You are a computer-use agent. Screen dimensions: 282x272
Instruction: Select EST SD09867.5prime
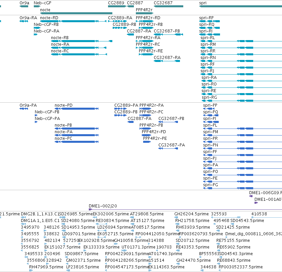coord(66,257)
